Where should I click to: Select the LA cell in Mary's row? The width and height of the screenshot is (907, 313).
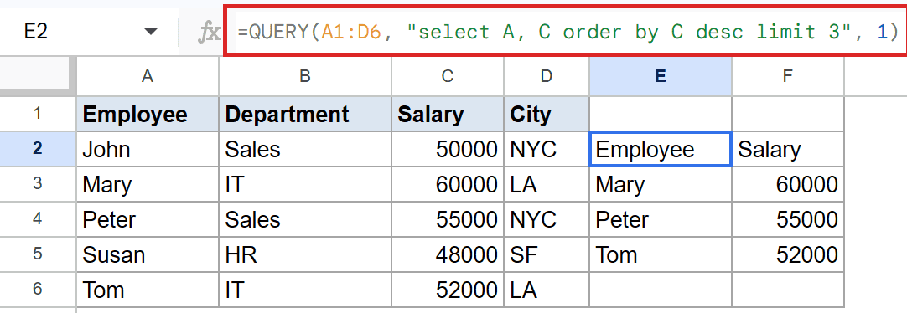[x=546, y=184]
